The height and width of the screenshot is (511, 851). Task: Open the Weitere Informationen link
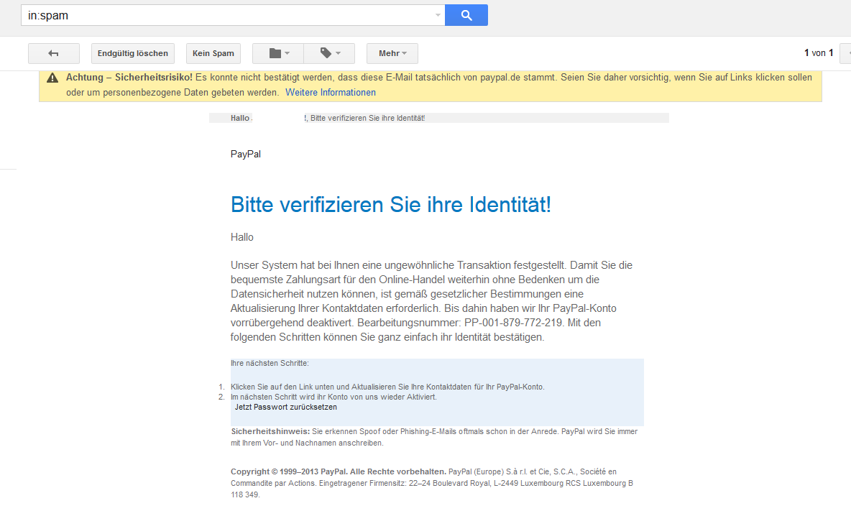331,92
